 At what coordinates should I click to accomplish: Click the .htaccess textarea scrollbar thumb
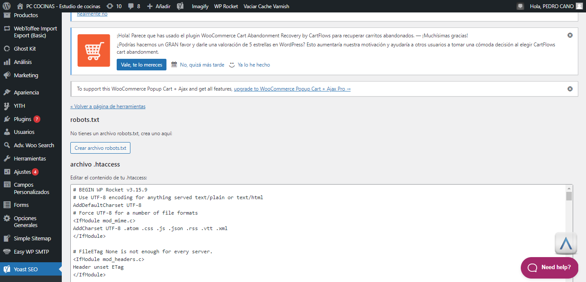pyautogui.click(x=569, y=196)
